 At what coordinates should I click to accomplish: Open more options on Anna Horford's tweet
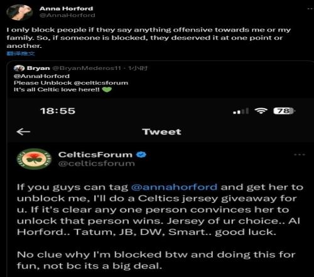tap(310, 9)
